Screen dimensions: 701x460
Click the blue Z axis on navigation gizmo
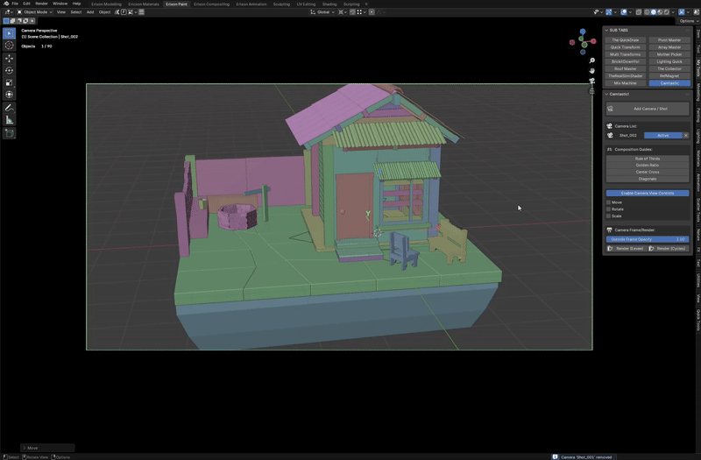583,32
